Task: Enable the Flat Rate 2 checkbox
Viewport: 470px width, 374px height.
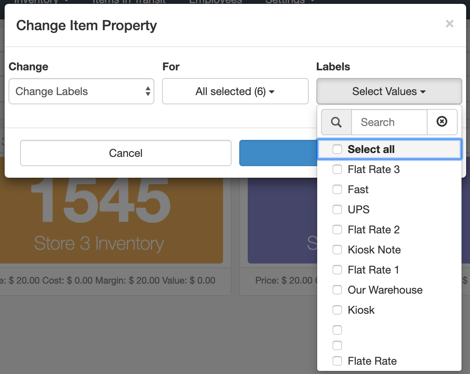Action: click(x=337, y=229)
